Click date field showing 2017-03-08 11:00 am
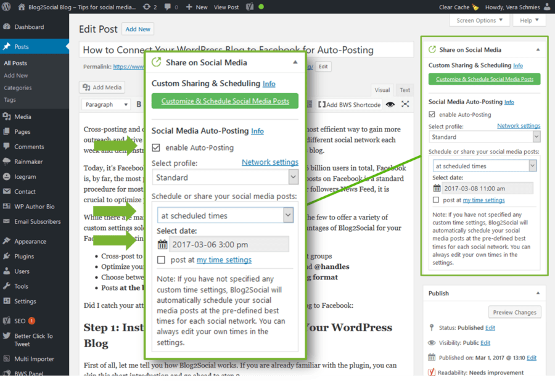Screen dimensions: 555x383 488,188
